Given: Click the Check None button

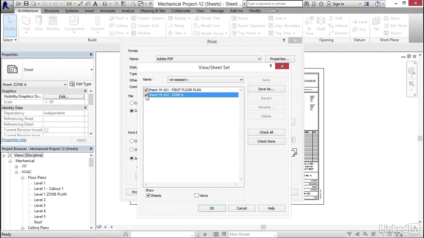Looking at the screenshot, I should tap(266, 141).
